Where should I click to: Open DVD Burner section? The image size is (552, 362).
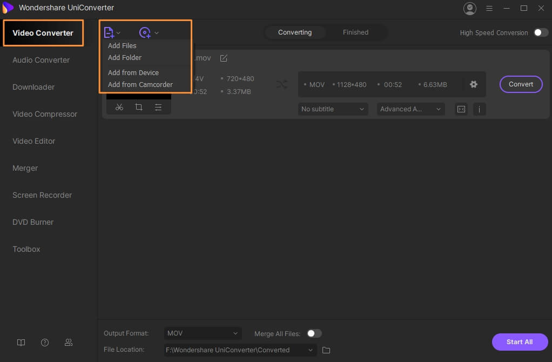click(33, 222)
